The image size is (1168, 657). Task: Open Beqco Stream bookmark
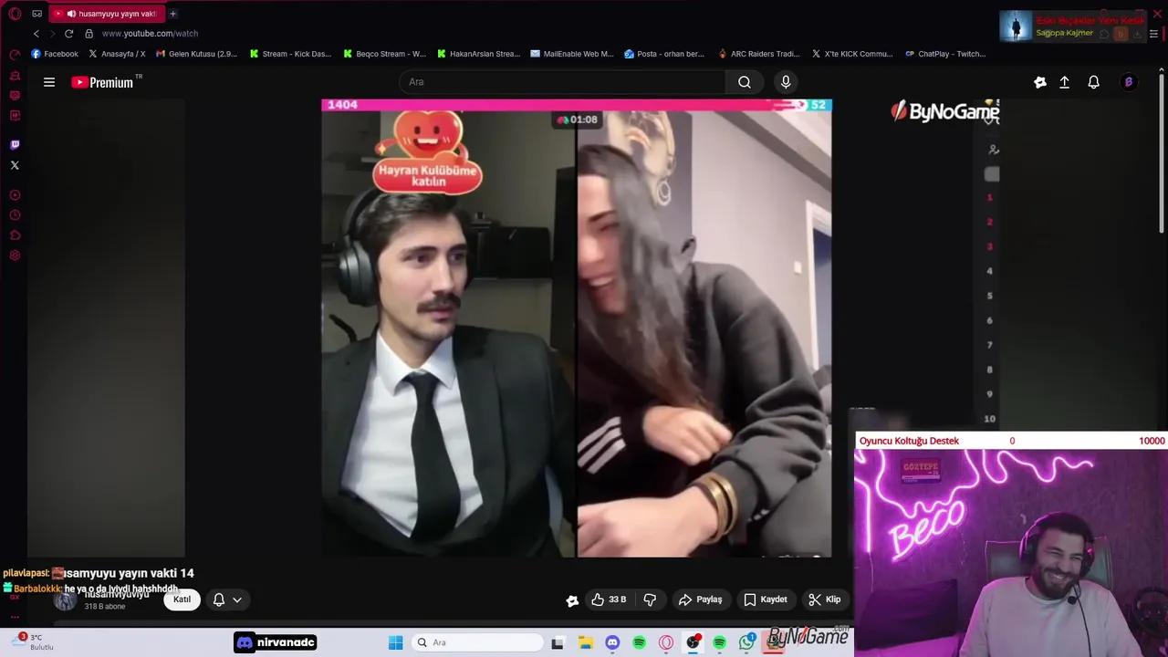pyautogui.click(x=384, y=54)
